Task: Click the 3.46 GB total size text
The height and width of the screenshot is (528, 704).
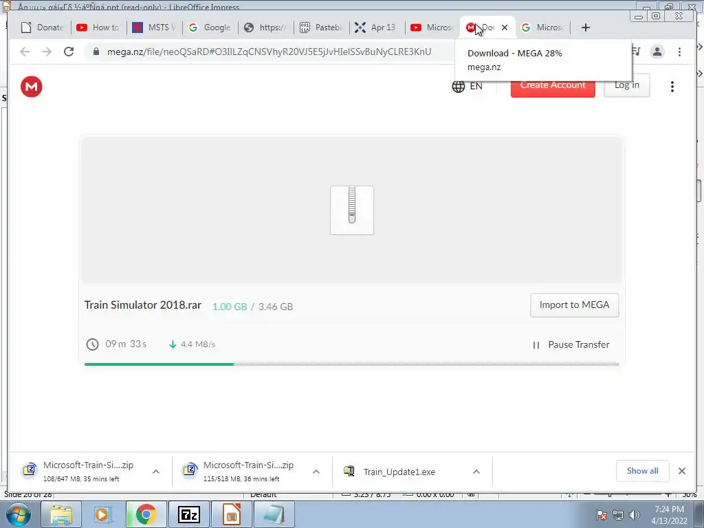Action: pos(275,307)
